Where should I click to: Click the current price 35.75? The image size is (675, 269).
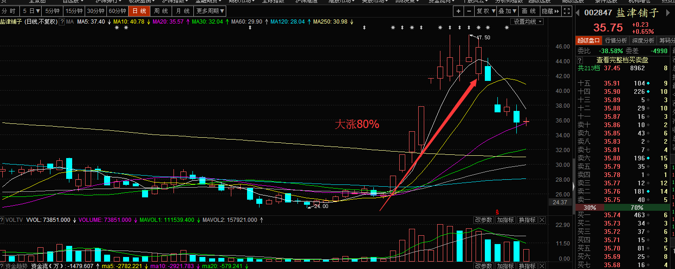608,28
